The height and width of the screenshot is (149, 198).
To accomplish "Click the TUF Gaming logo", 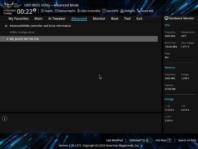I will coord(13,5).
